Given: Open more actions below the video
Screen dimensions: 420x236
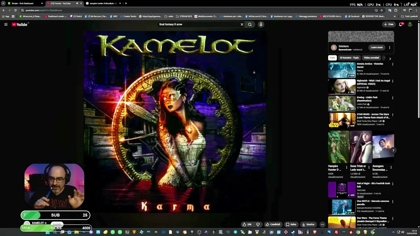Looking at the screenshot, I should pos(322,225).
